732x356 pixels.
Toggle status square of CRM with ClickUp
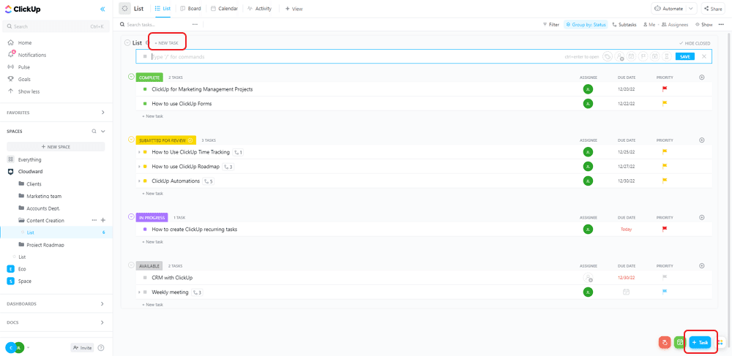(145, 278)
